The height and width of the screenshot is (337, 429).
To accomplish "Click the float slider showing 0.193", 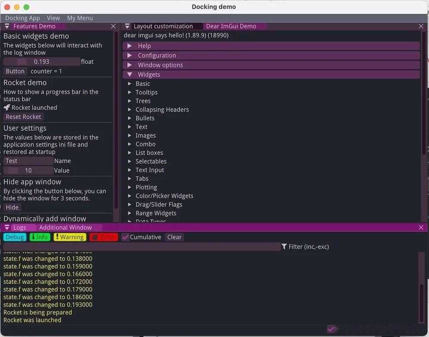I will [x=42, y=61].
